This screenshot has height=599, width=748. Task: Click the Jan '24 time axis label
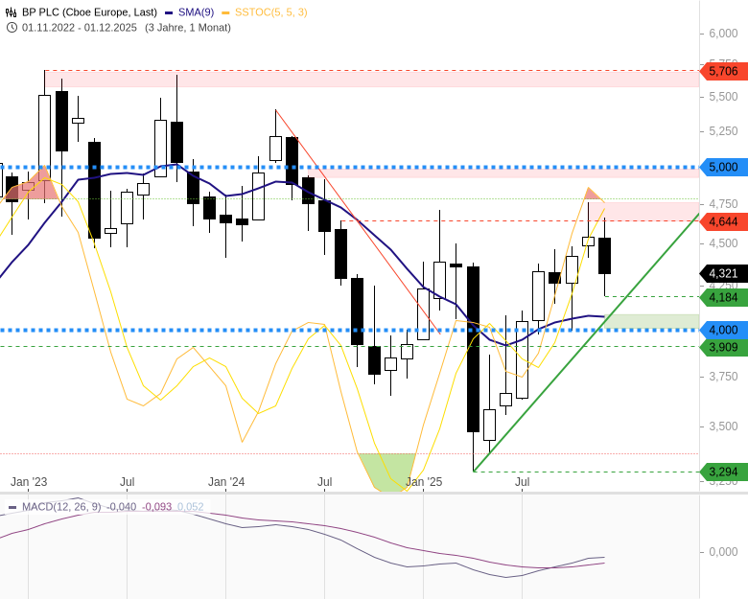coord(226,482)
